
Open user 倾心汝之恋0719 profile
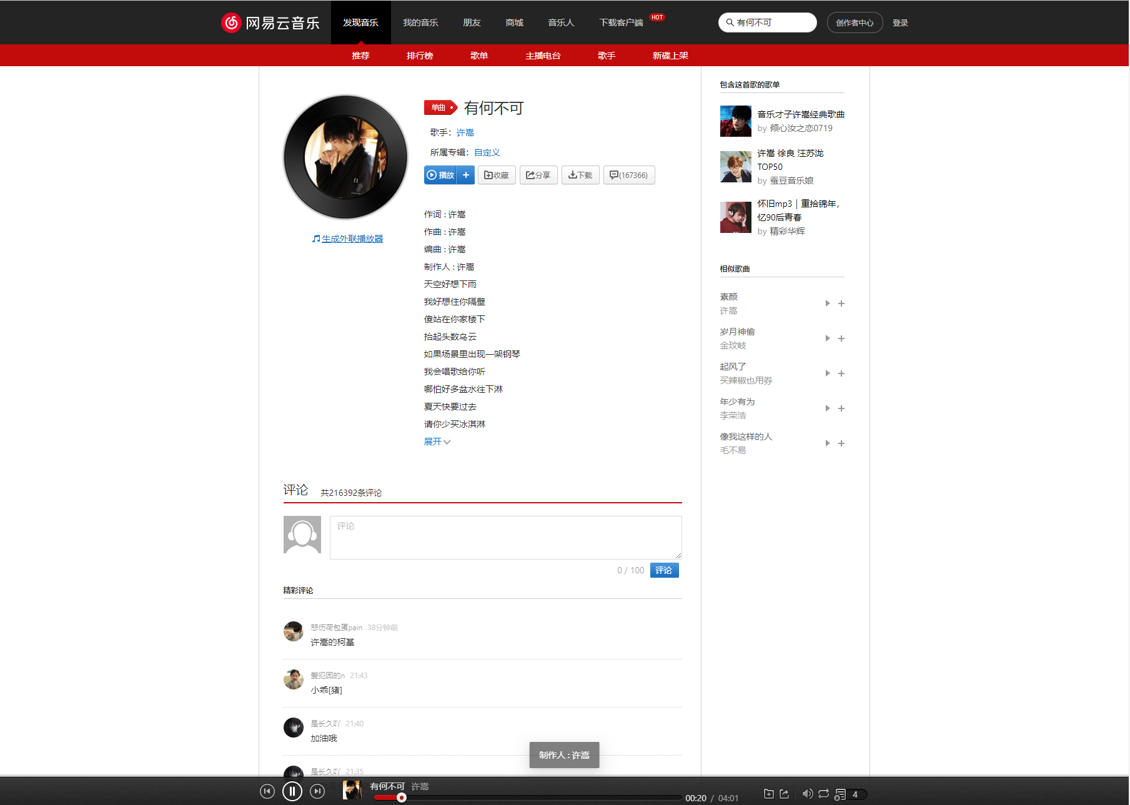(x=801, y=128)
